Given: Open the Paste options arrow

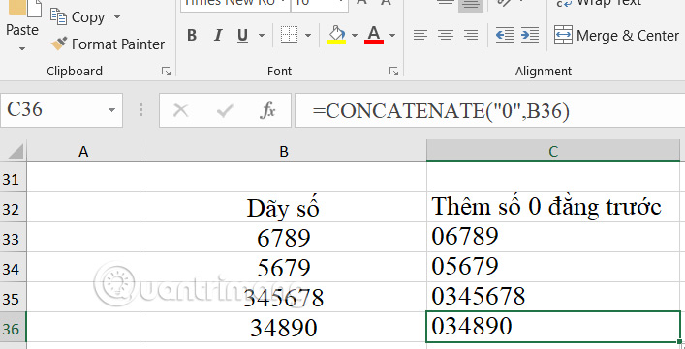Looking at the screenshot, I should (22, 48).
